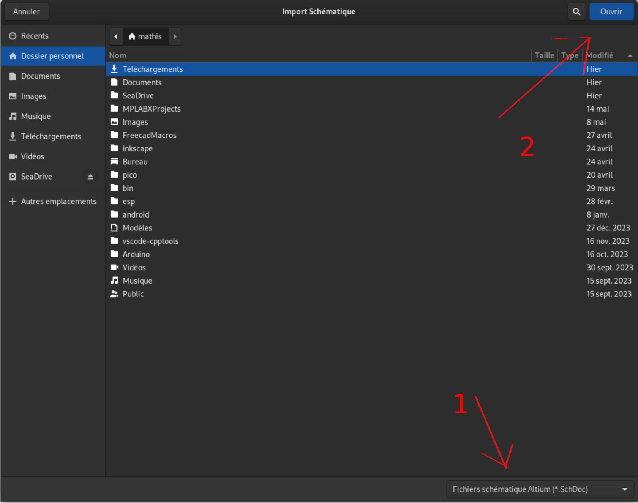This screenshot has width=638, height=503.
Task: Click the inkscape folder icon
Action: (114, 148)
